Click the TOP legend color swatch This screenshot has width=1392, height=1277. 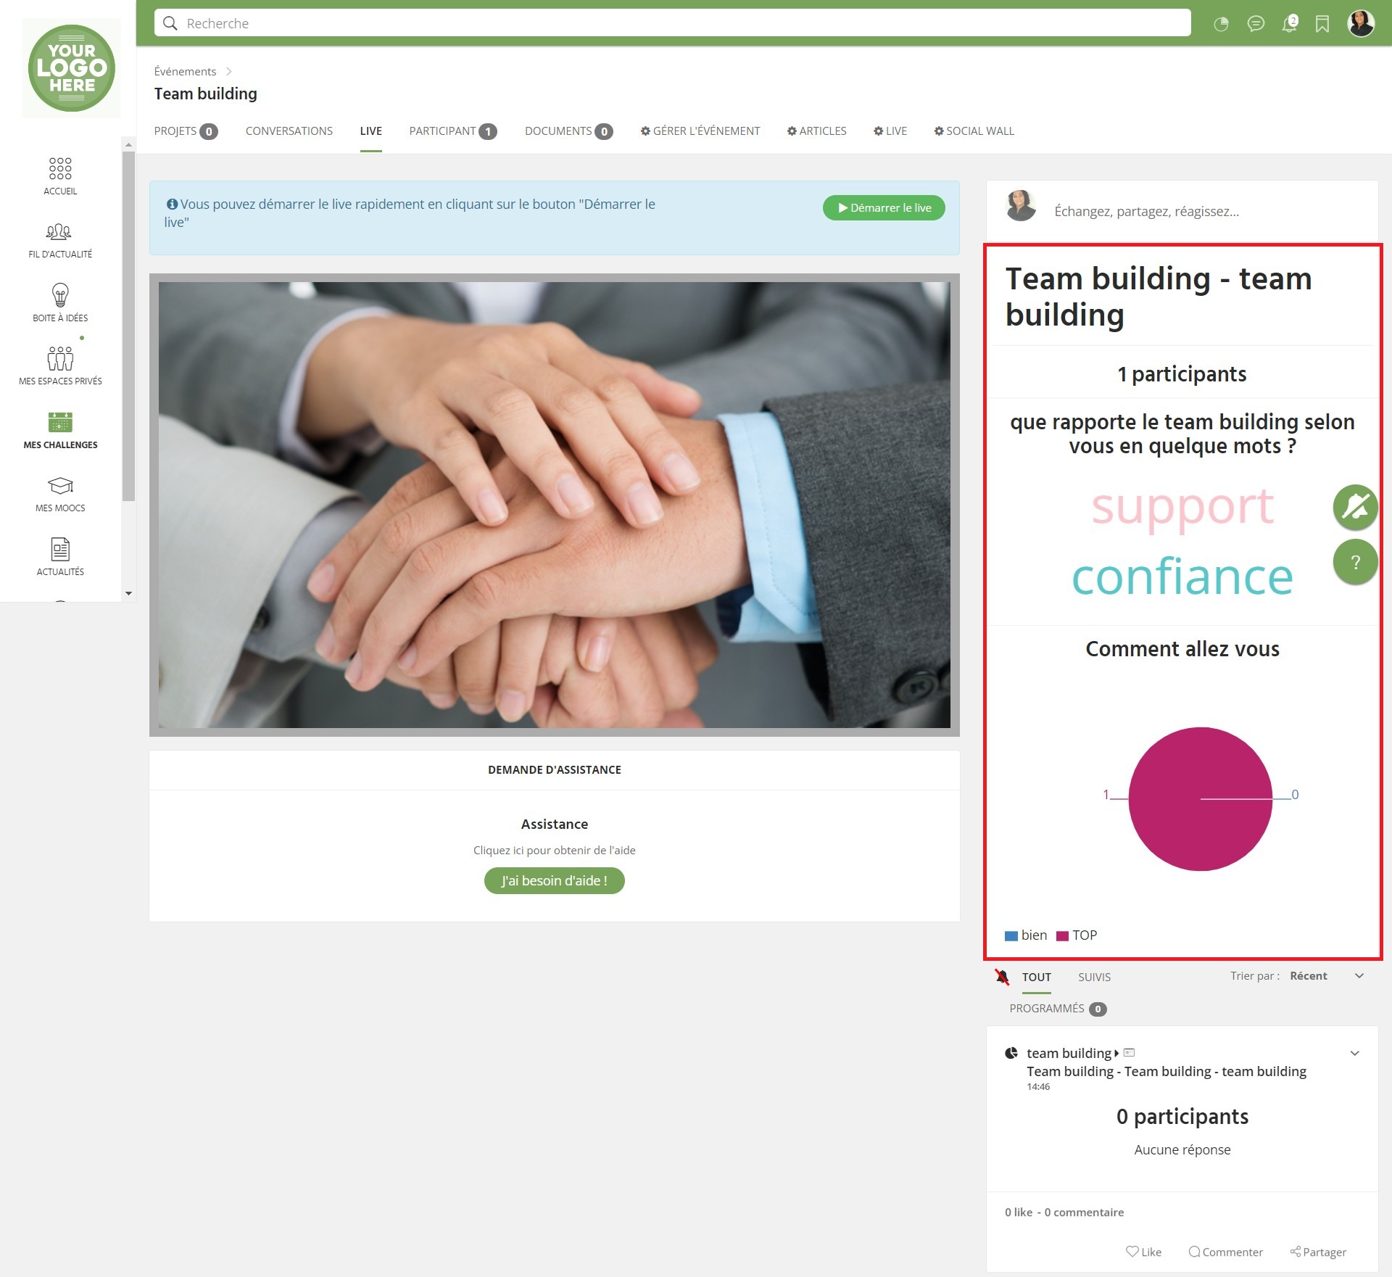click(x=1062, y=935)
